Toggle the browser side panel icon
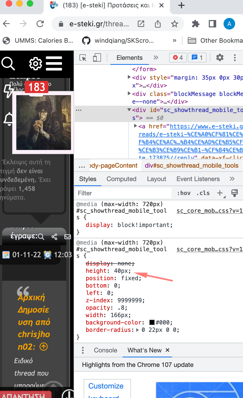 (x=212, y=24)
